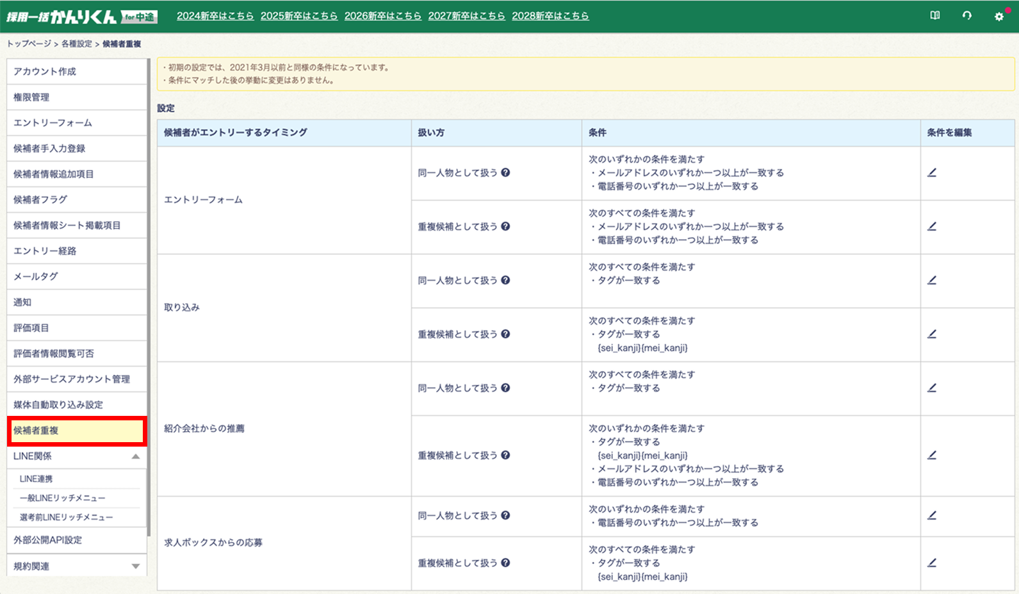Open the settings gear icon

pyautogui.click(x=999, y=16)
